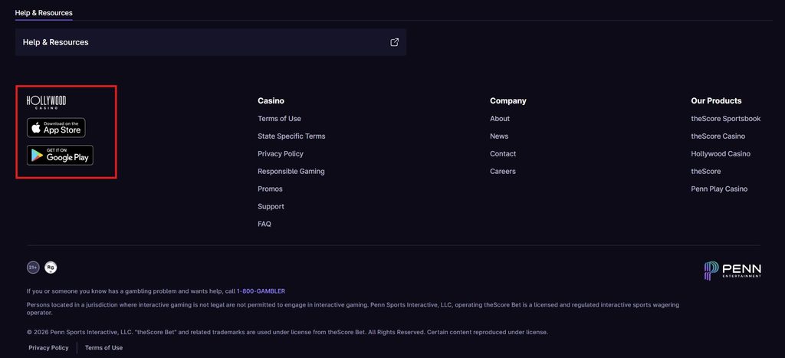Click the RG responsible gaming badge
Screen dimensions: 785x358
tap(51, 268)
